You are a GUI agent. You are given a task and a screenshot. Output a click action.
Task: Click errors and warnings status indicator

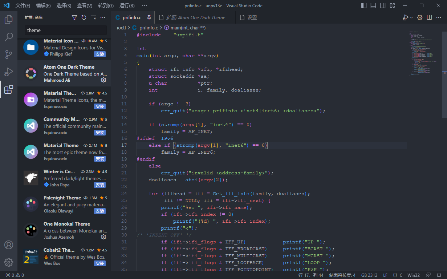pyautogui.click(x=15, y=275)
